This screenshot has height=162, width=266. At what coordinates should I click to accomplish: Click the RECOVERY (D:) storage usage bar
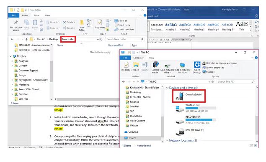point(201,120)
